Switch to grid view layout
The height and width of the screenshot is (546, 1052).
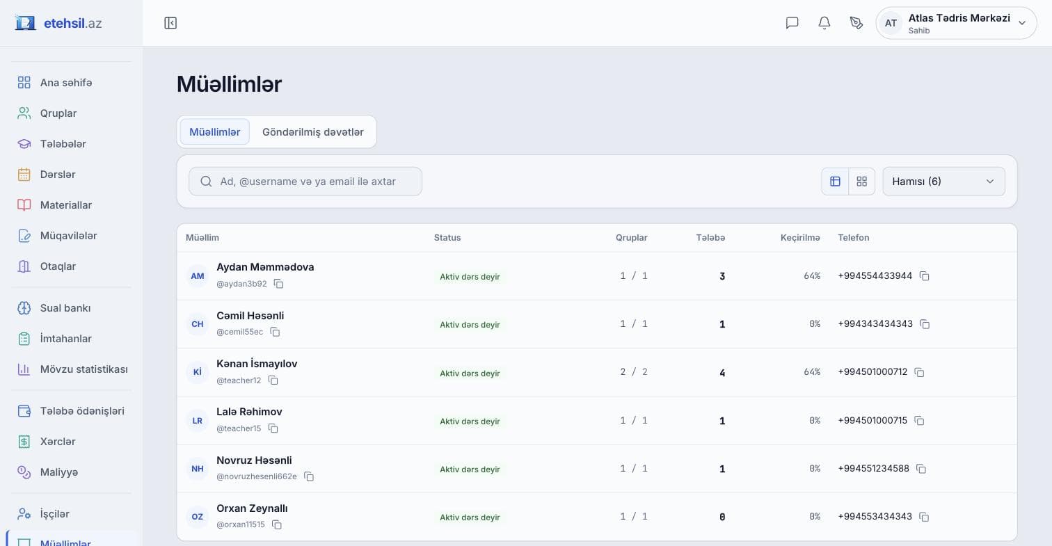(x=861, y=182)
